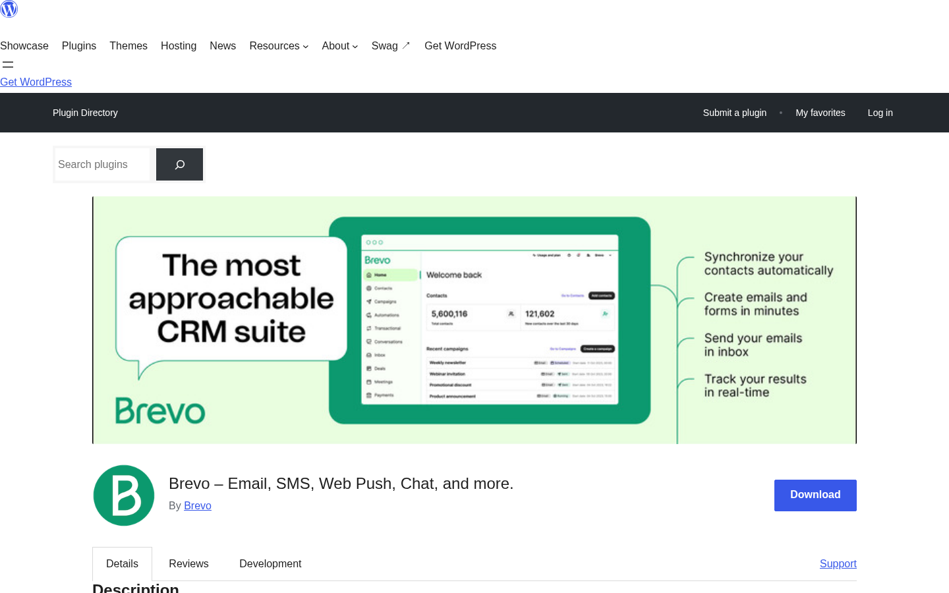Click the Brevo plugin logo icon
Screen dimensions: 949x593
(124, 495)
